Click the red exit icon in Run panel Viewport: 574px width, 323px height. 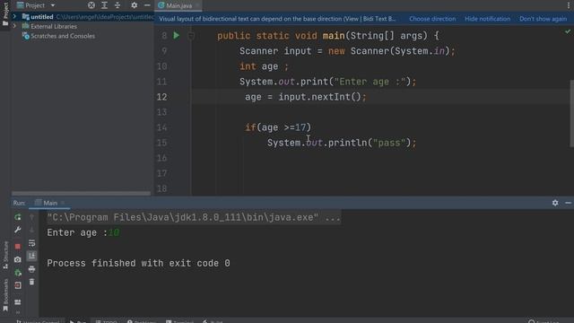[x=18, y=285]
